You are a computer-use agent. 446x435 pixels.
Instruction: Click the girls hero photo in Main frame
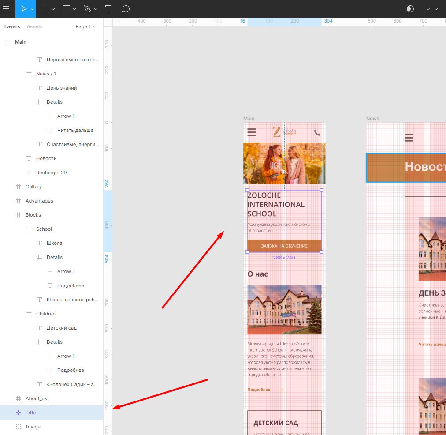(284, 163)
